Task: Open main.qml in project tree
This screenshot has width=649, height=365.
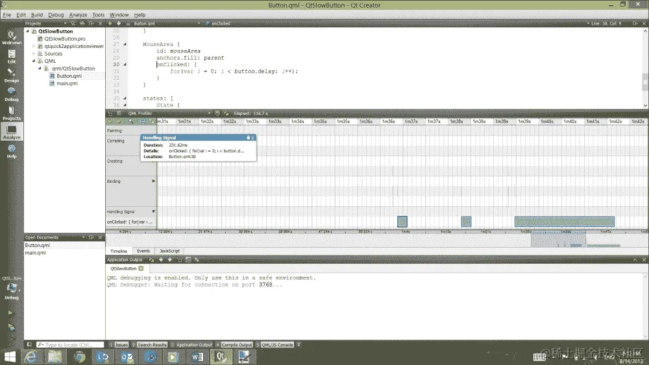Action: [x=67, y=84]
